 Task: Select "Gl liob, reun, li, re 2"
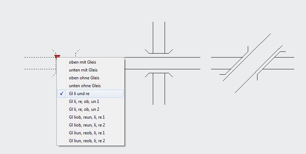[x=91, y=125]
